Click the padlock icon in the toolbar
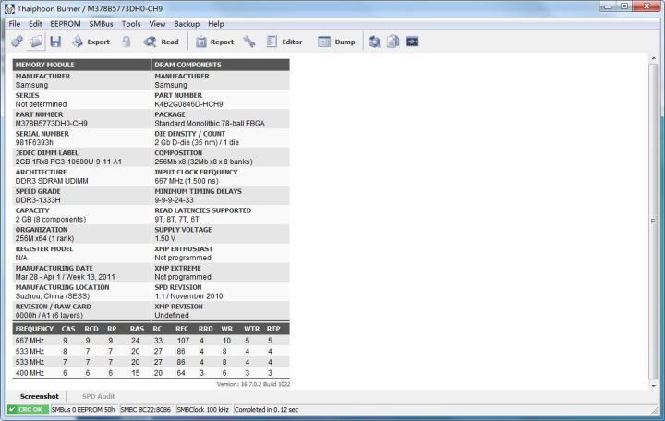Screen dimensions: 665x421 click(x=126, y=42)
